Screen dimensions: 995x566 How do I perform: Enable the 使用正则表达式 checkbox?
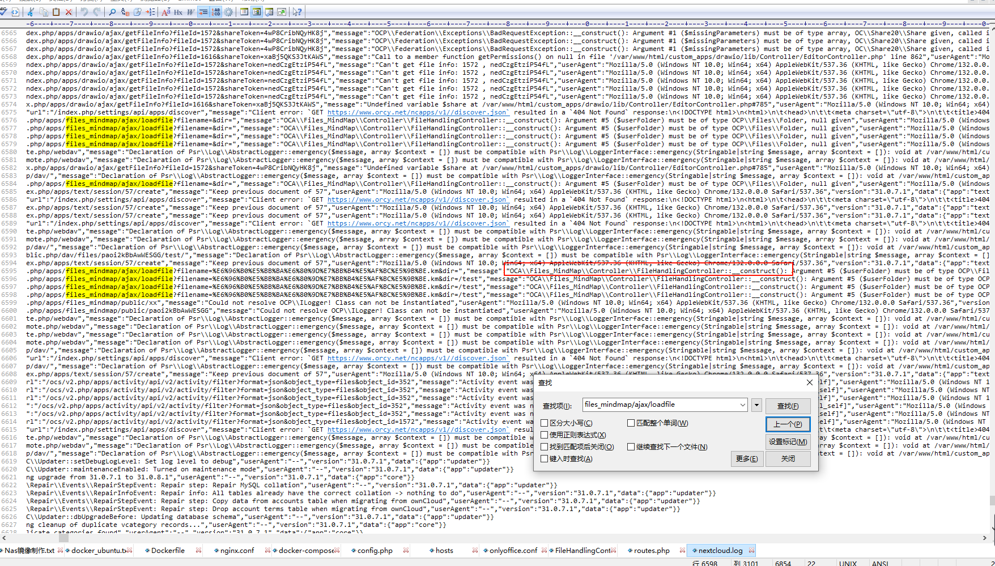(545, 435)
